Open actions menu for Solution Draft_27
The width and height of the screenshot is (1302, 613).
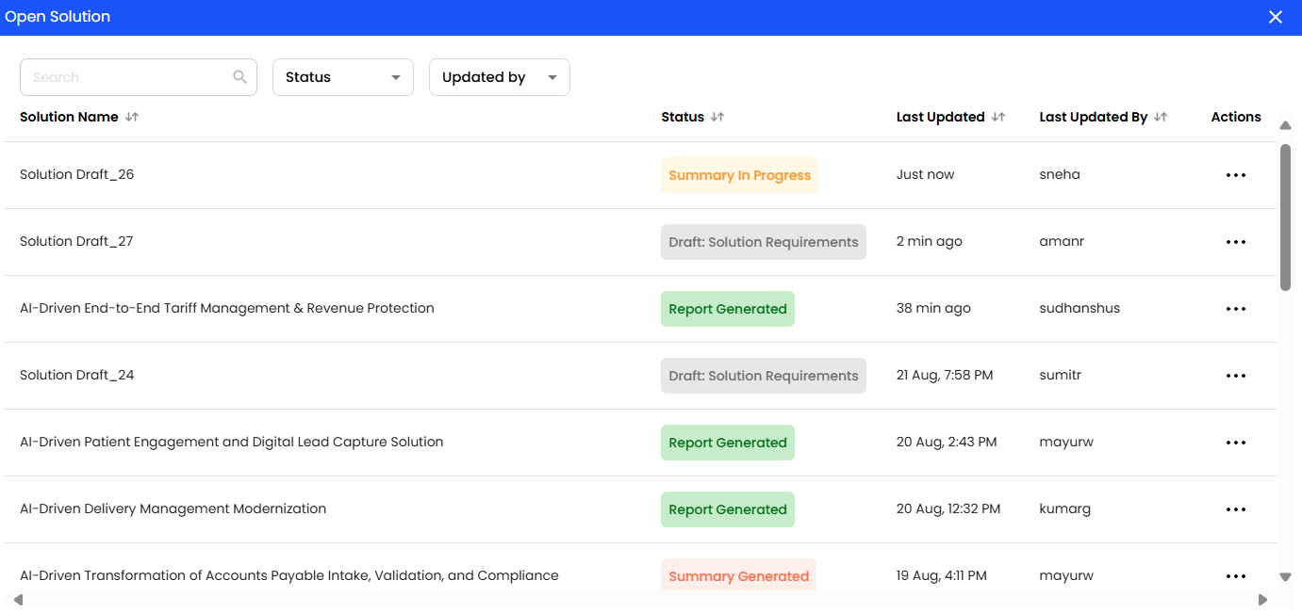[1235, 242]
